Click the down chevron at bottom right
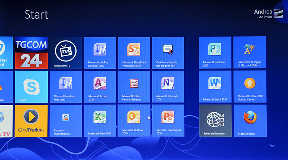 pos(272,146)
